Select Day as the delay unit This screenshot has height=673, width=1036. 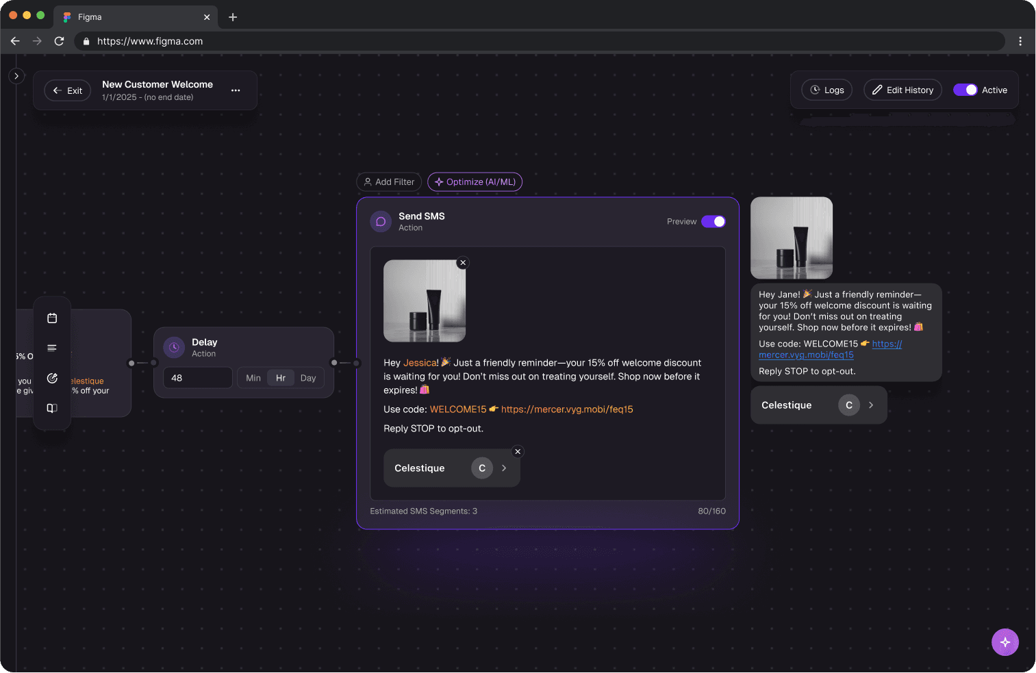tap(307, 377)
